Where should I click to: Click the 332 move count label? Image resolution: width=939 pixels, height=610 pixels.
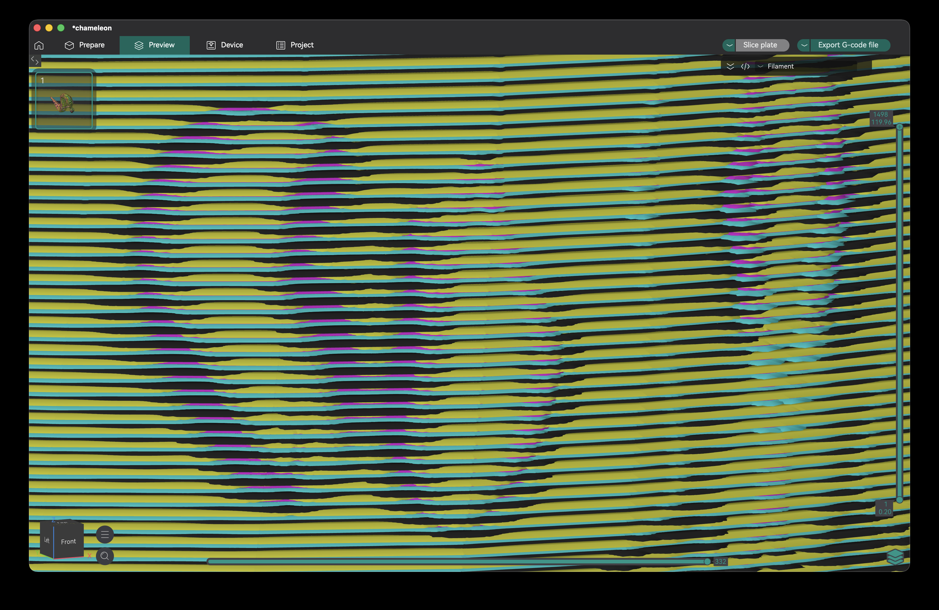coord(720,562)
